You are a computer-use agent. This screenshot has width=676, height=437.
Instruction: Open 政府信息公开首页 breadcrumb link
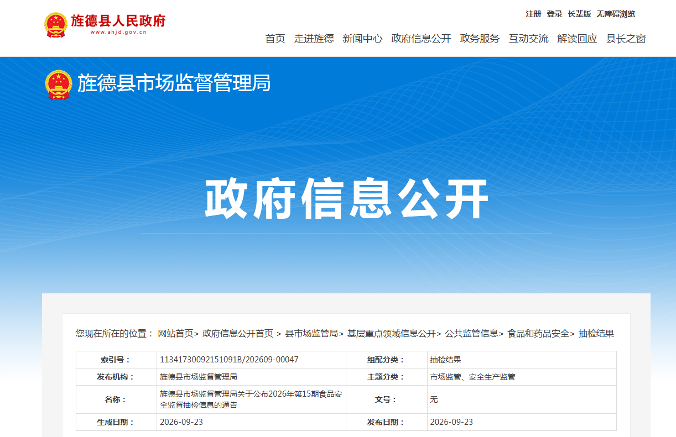tap(238, 334)
